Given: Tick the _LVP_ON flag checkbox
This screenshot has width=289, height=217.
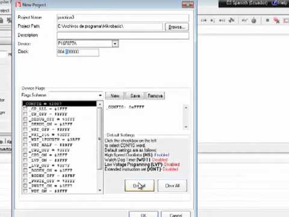Looking at the screenshot, I should click(25, 160).
